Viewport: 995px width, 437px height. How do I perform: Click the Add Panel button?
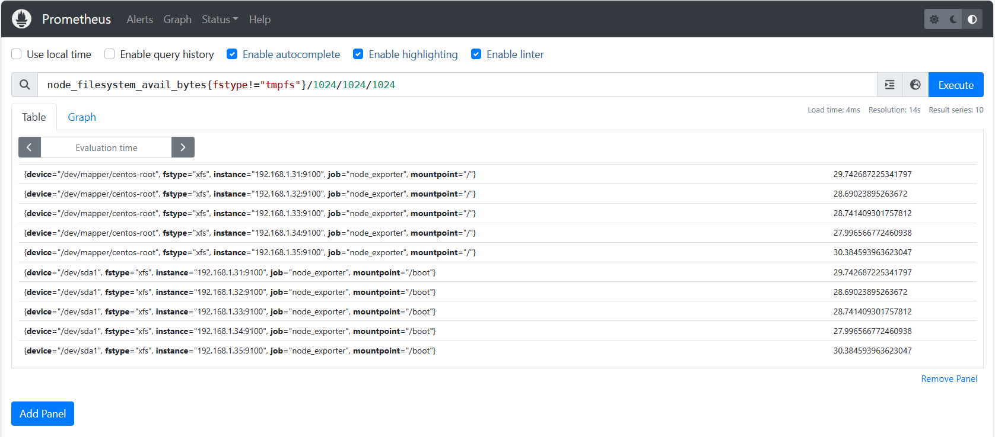coord(43,413)
